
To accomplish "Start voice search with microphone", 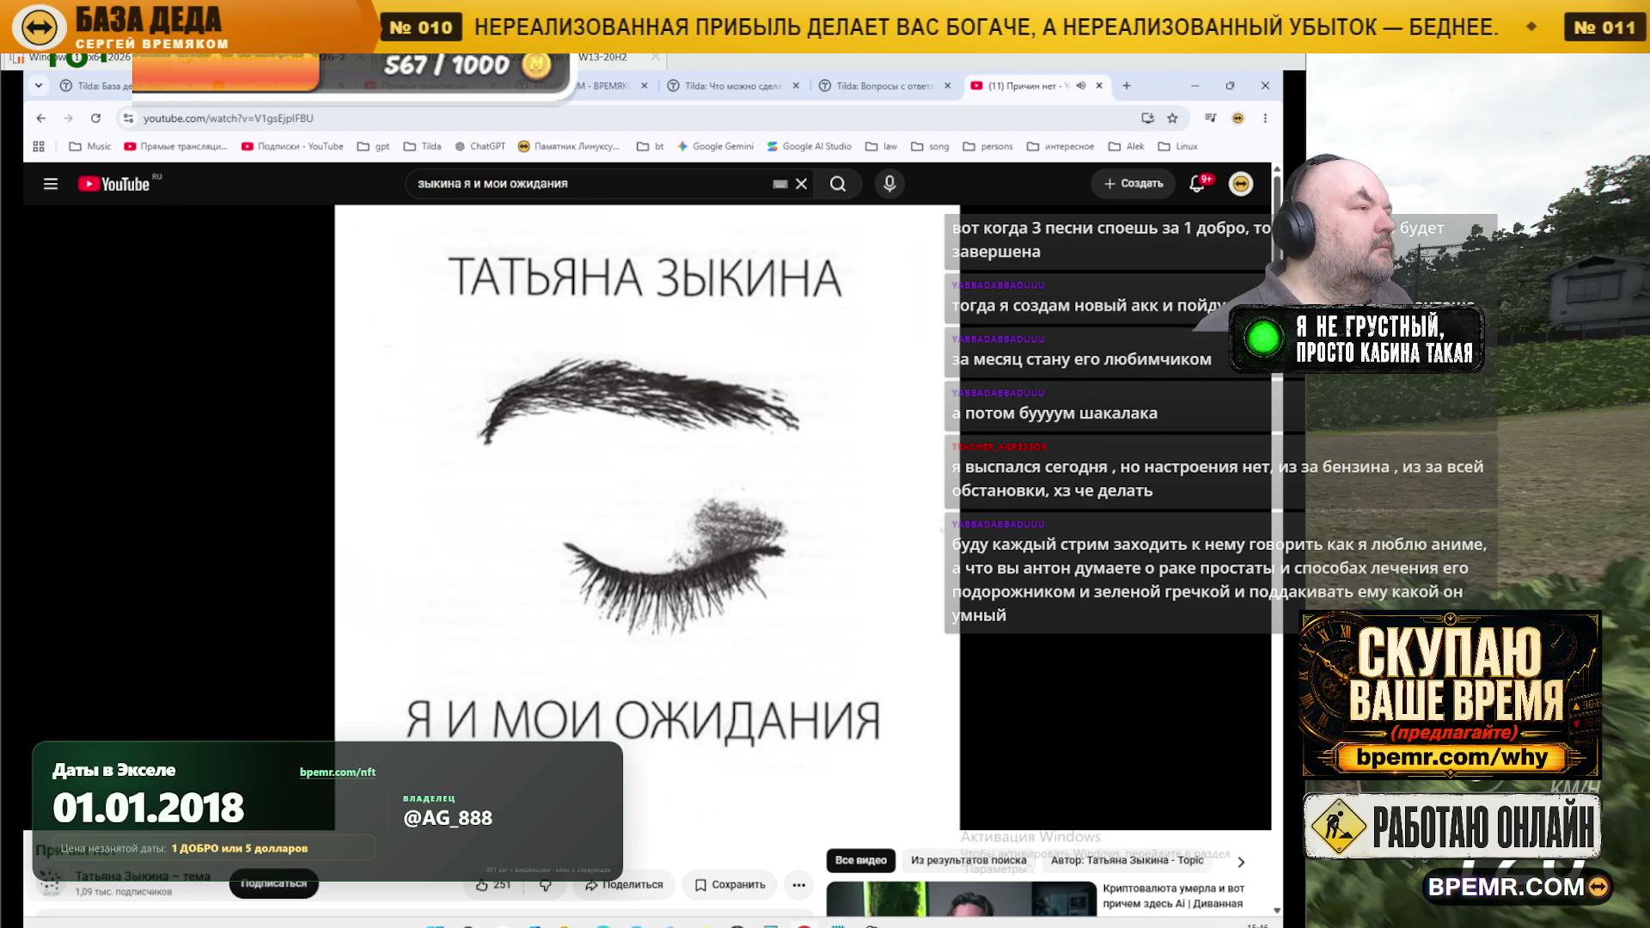I will click(x=889, y=184).
